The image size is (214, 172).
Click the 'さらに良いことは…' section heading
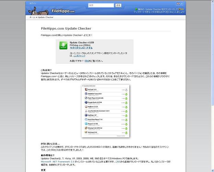point(50,144)
